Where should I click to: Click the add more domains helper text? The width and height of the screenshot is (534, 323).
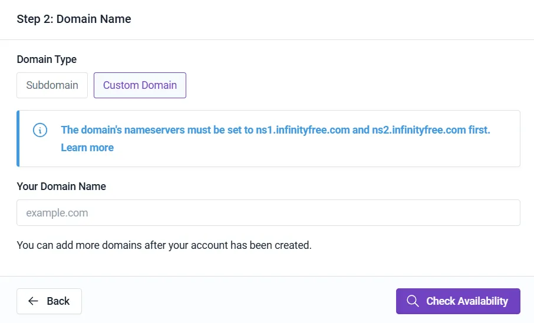pos(164,245)
